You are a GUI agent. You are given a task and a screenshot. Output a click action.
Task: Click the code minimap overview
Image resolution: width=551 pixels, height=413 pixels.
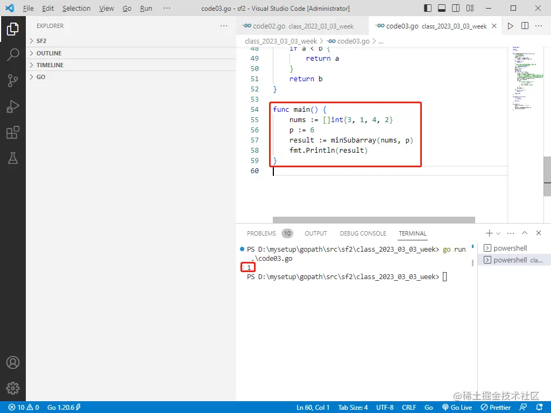click(x=527, y=79)
